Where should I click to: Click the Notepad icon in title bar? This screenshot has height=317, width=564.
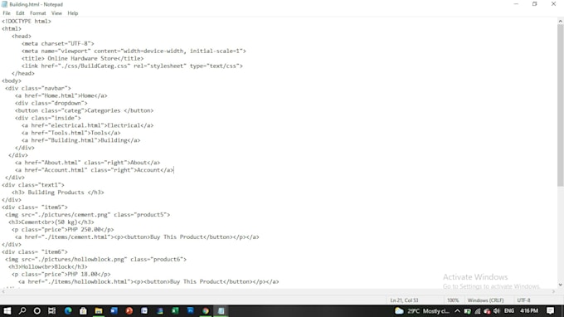(4, 4)
